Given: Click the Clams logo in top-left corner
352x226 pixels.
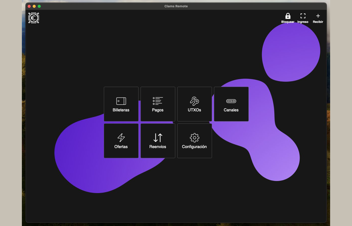Looking at the screenshot, I should (x=34, y=18).
